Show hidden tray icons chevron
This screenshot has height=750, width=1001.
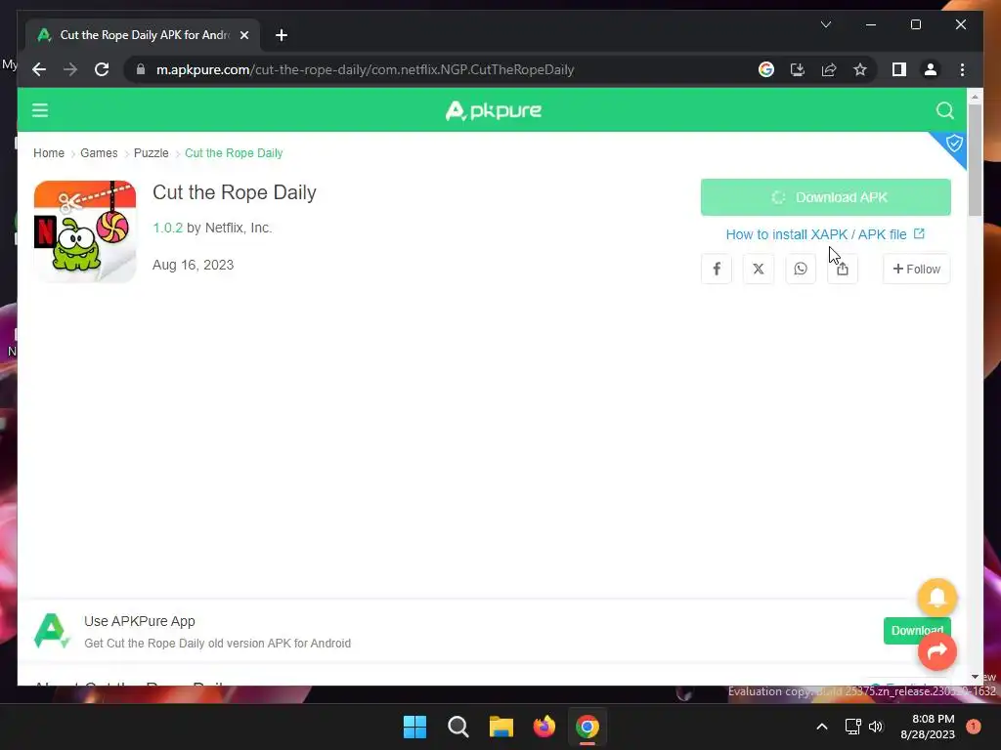pyautogui.click(x=822, y=727)
